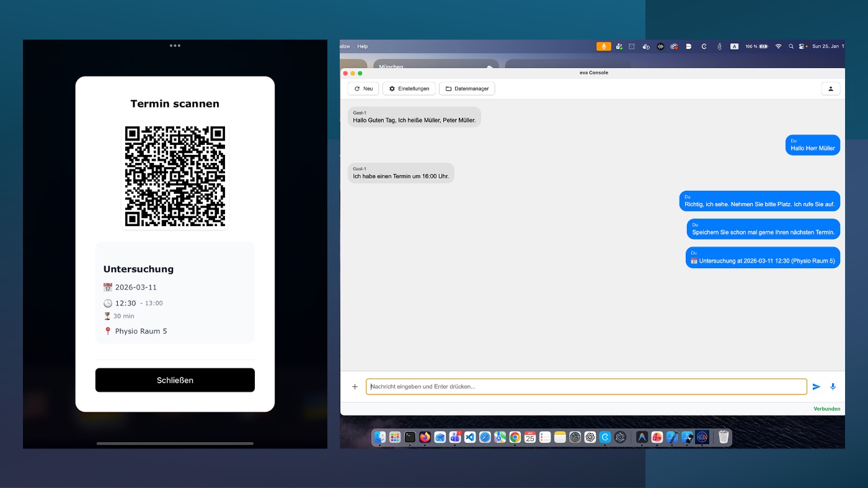
Task: Open the user profile icon button
Action: pyautogui.click(x=830, y=89)
